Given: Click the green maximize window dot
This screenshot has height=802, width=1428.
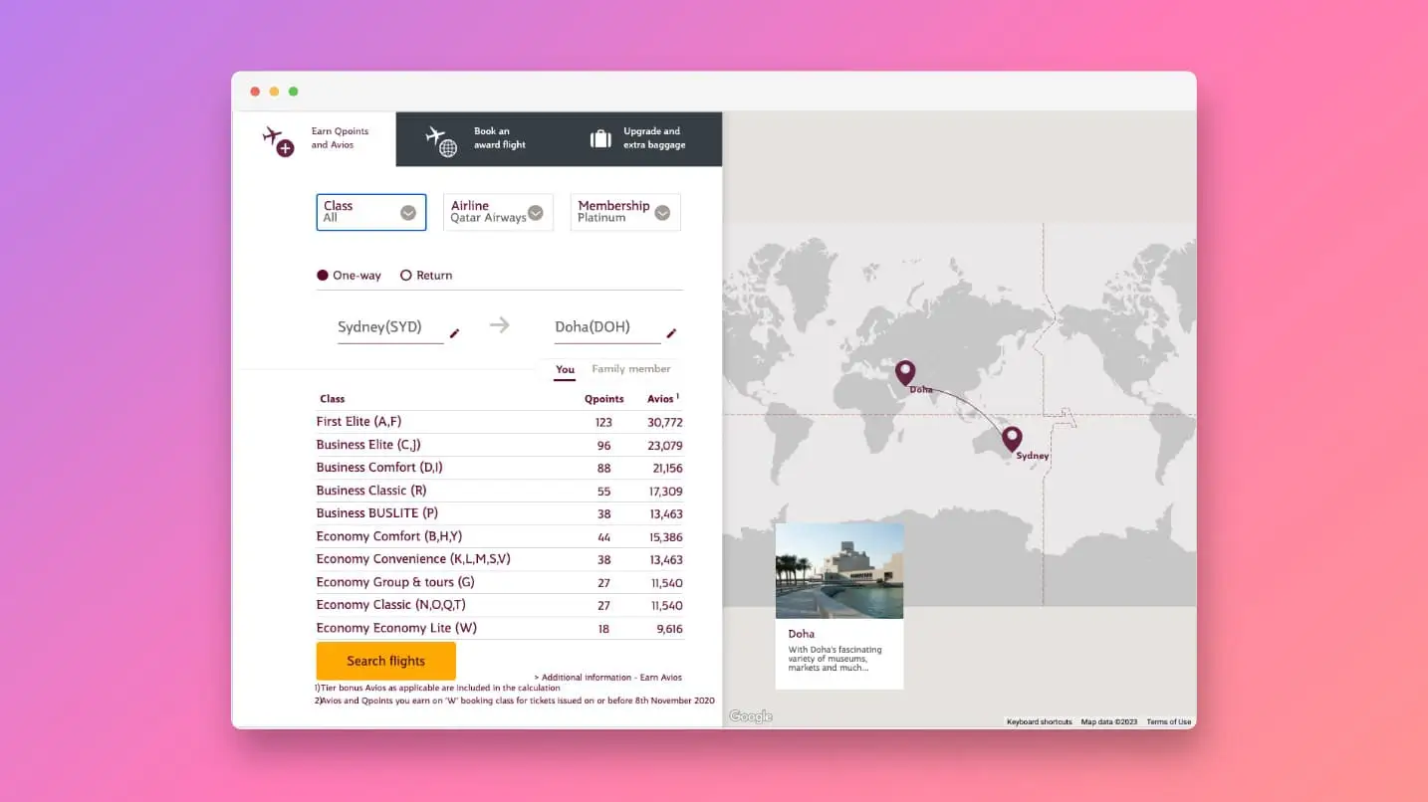Looking at the screenshot, I should pos(293,92).
